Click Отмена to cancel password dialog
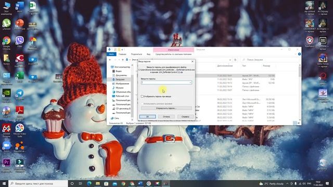 click(166, 116)
